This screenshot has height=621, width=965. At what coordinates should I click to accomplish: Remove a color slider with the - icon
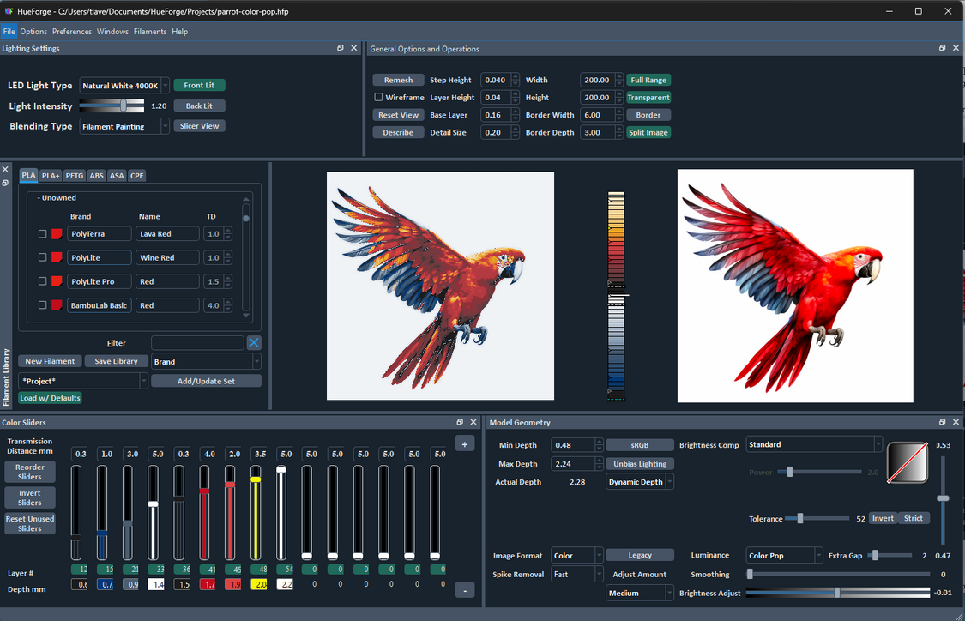465,589
